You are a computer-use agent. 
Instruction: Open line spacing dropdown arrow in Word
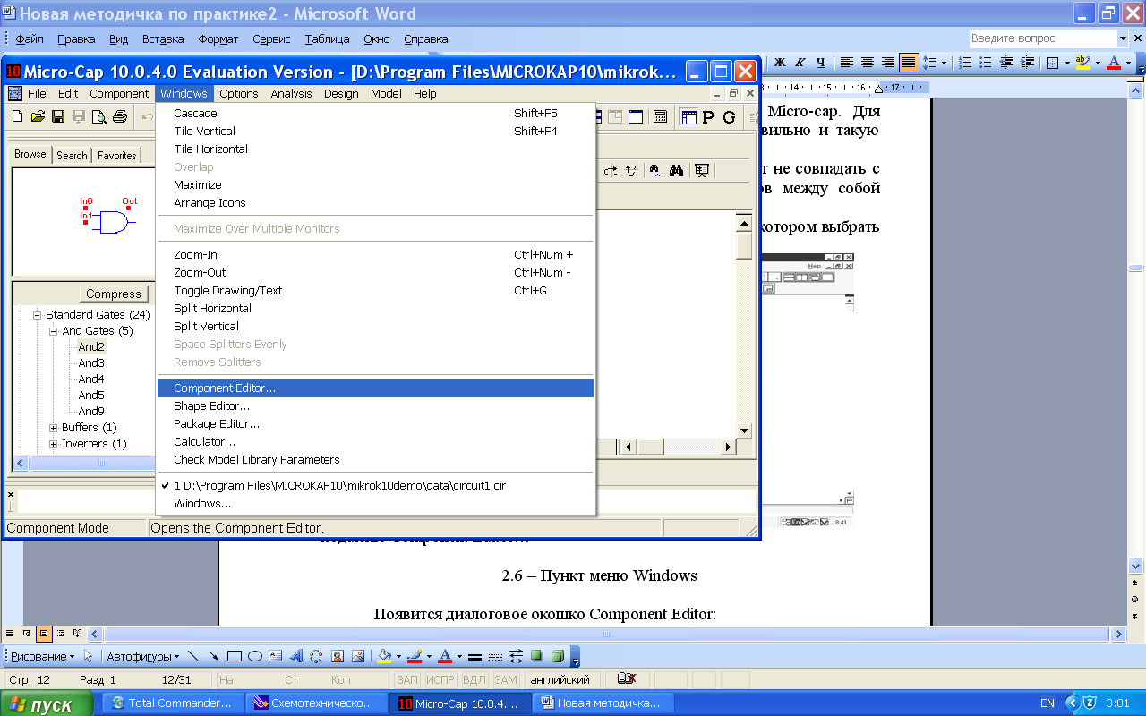click(945, 63)
